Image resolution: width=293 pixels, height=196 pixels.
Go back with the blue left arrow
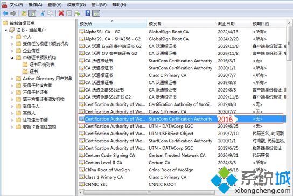coord(5,13)
